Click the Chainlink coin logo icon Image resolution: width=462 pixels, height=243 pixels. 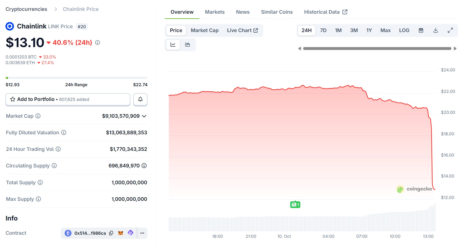point(10,26)
